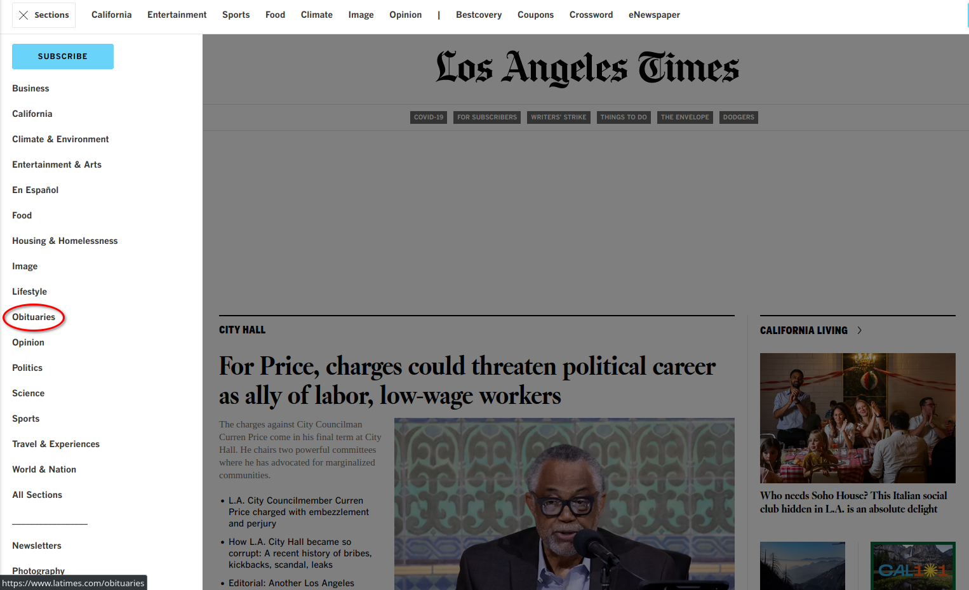Image resolution: width=969 pixels, height=590 pixels.
Task: Click the Things To Do tag
Action: pos(624,117)
